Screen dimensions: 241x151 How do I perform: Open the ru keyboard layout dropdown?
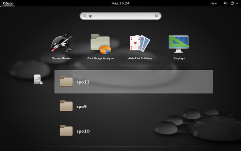point(213,3)
